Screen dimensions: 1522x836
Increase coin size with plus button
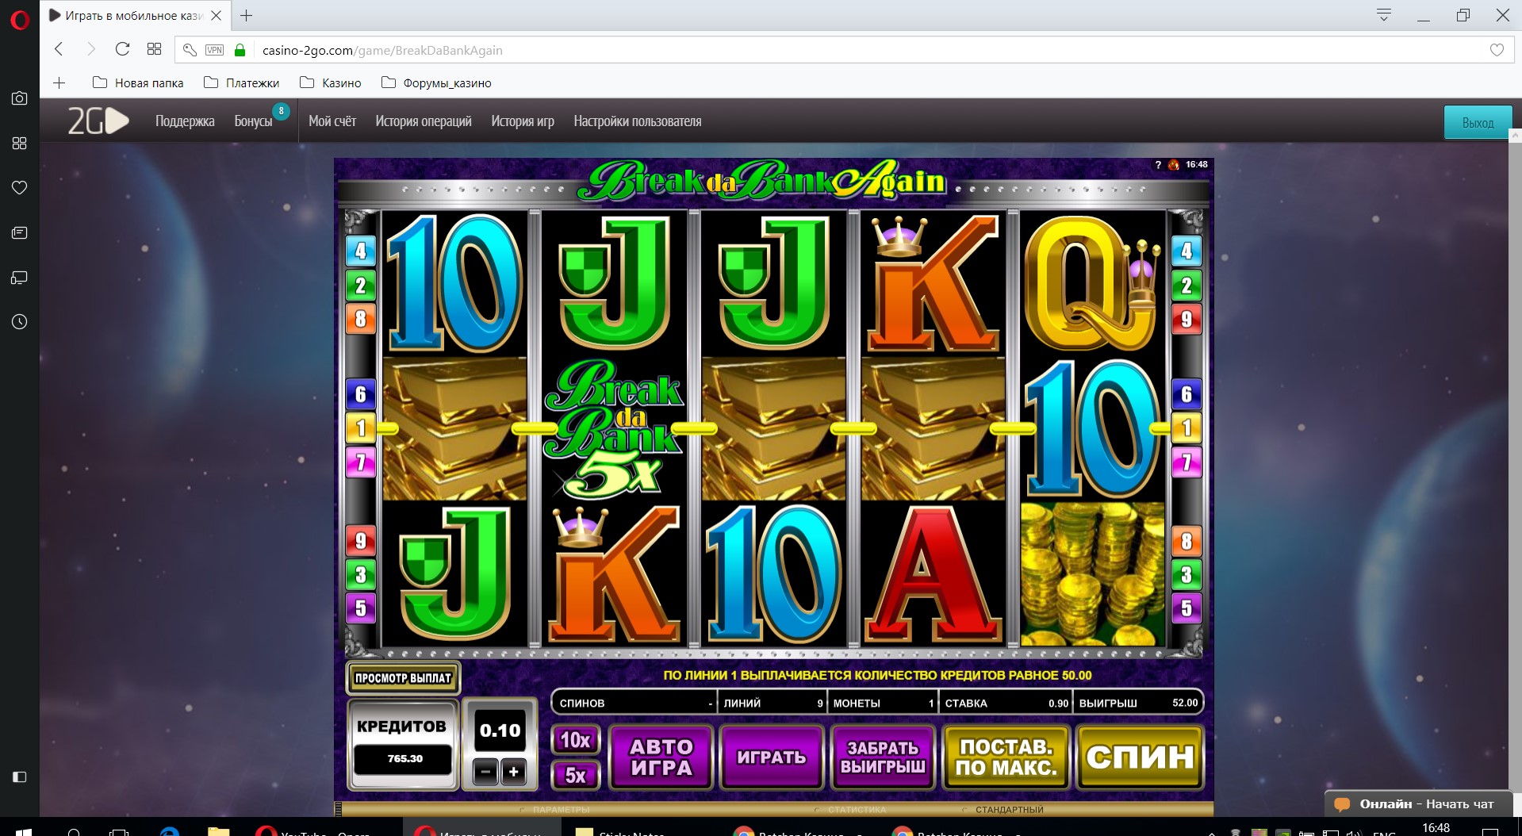tap(514, 771)
